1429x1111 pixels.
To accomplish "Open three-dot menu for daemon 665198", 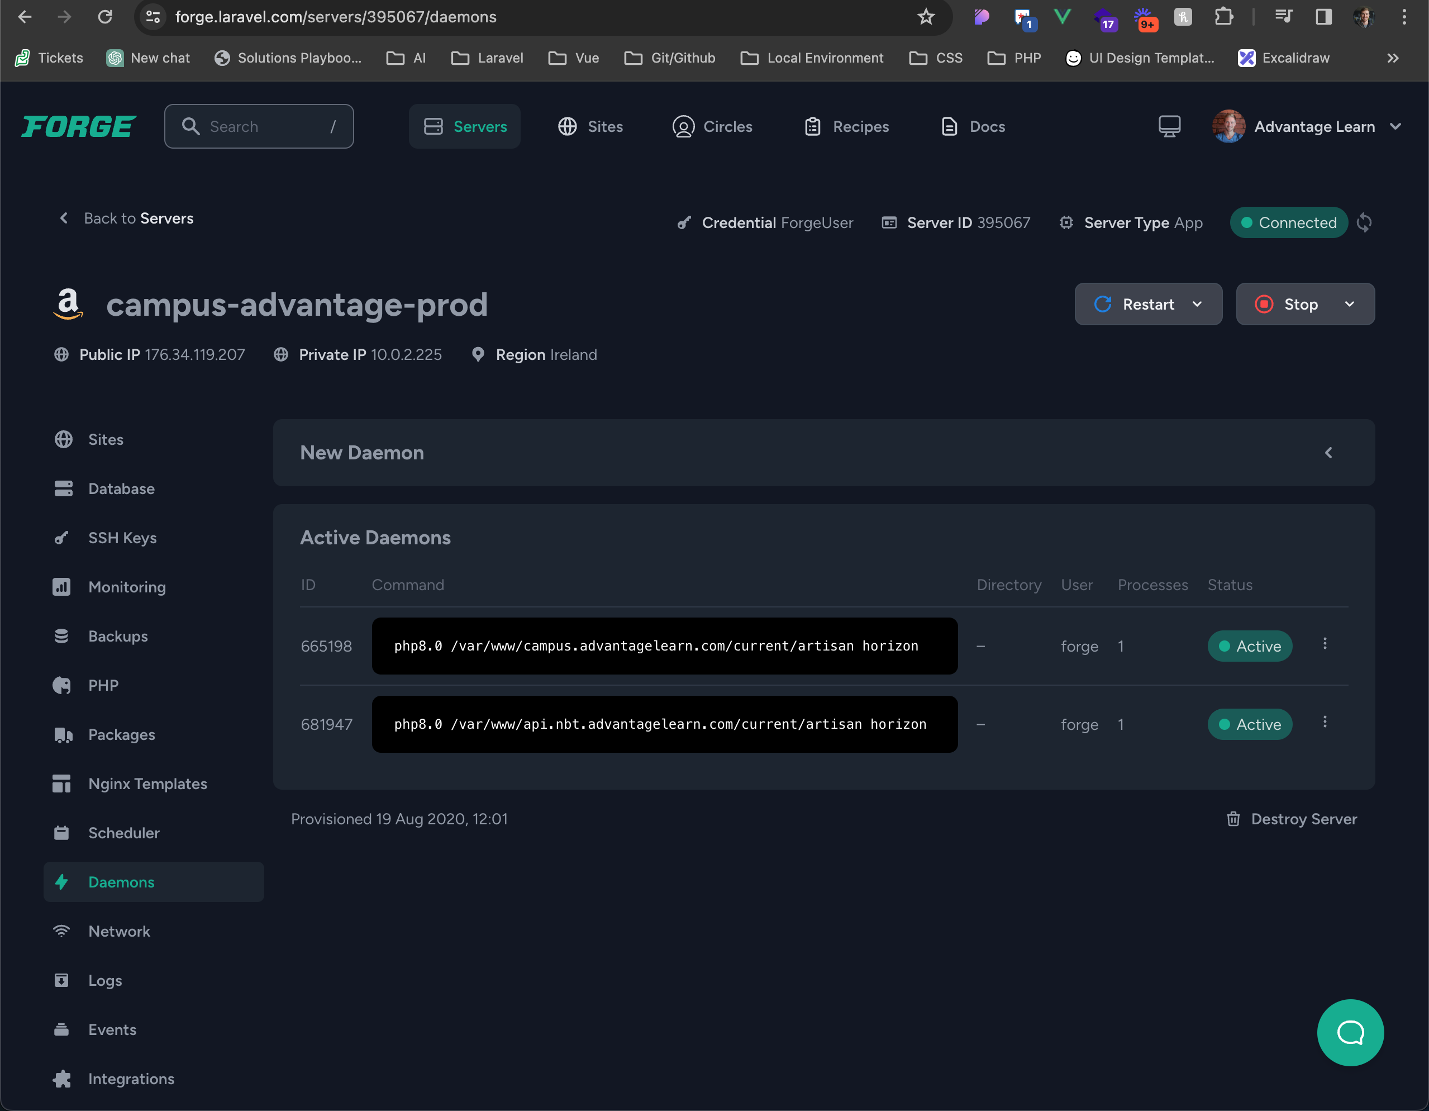I will tap(1325, 644).
